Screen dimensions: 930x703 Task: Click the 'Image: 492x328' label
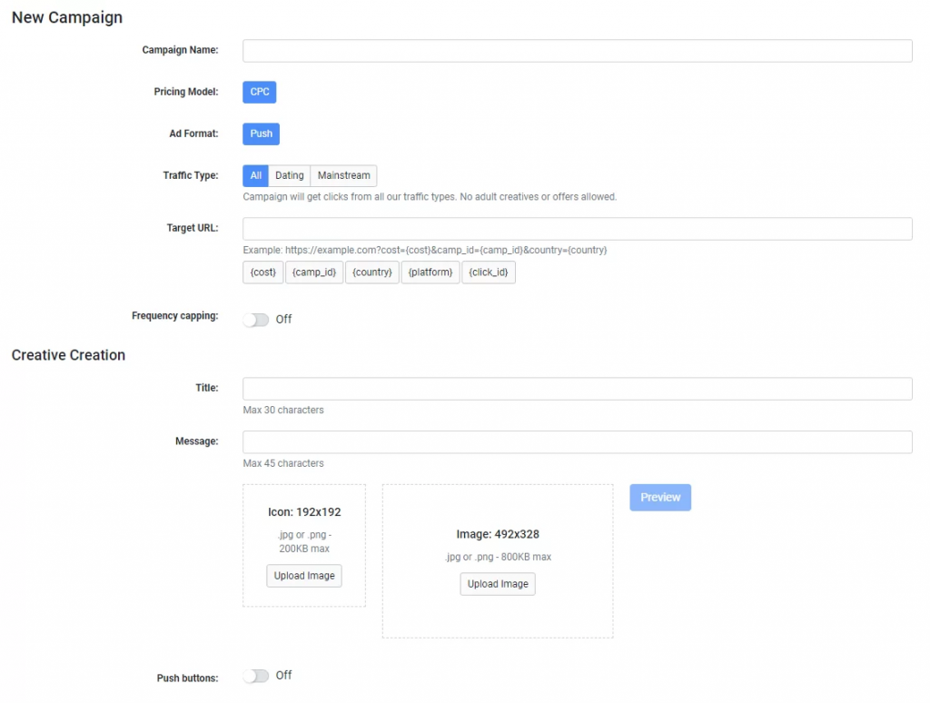tap(498, 535)
